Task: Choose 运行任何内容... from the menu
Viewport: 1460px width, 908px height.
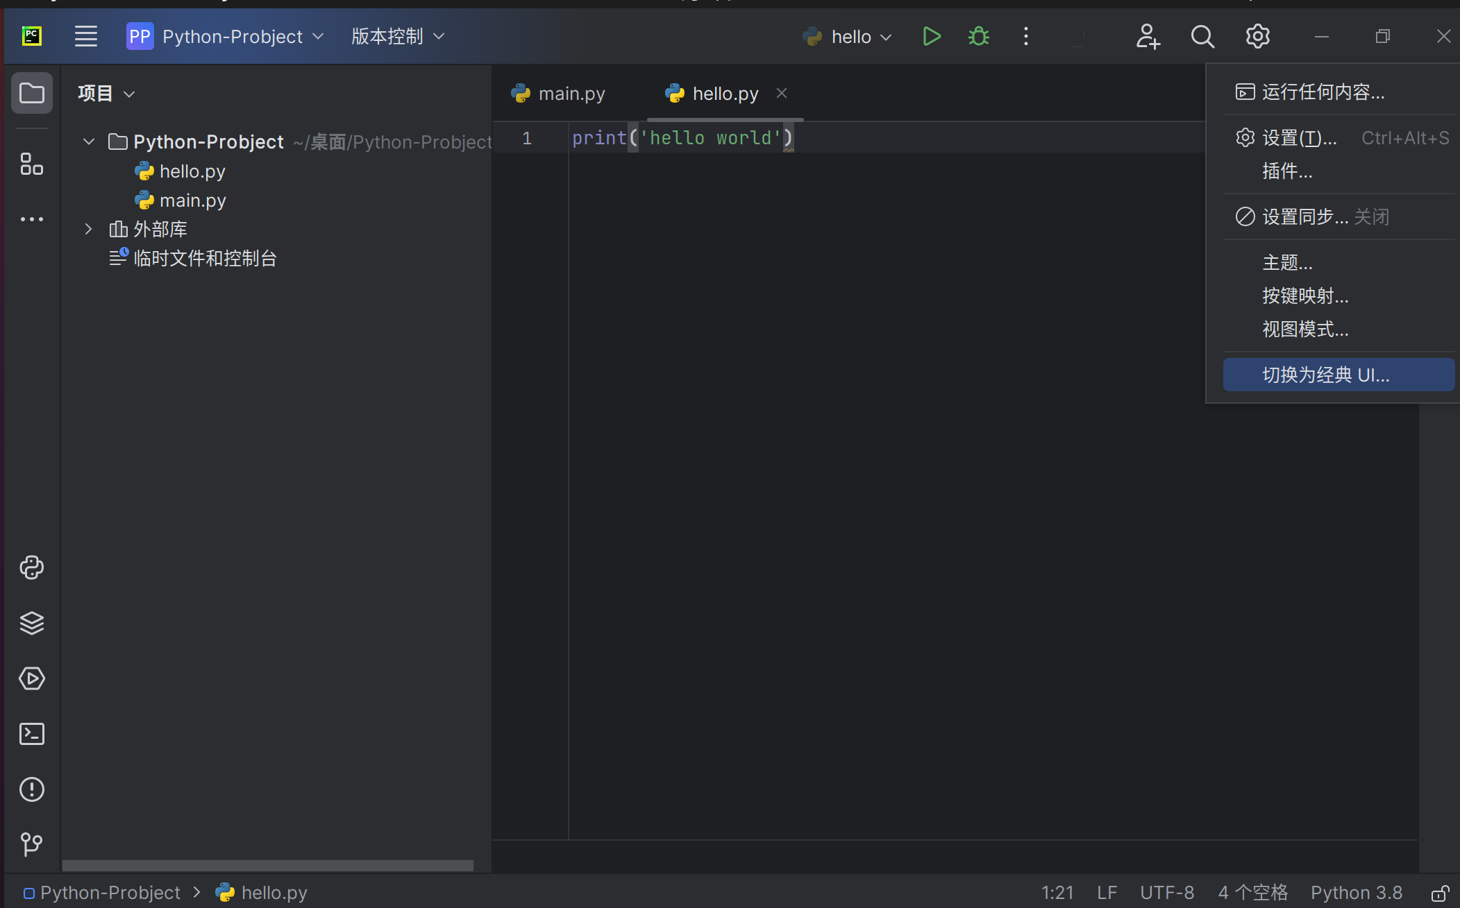Action: (1339, 92)
